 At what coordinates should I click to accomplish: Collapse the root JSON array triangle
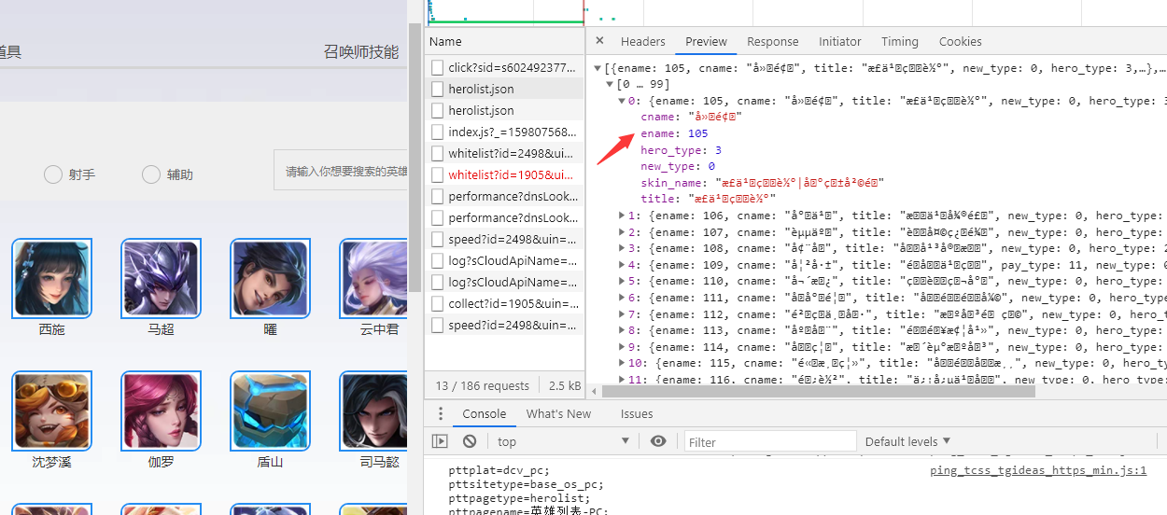(x=598, y=68)
